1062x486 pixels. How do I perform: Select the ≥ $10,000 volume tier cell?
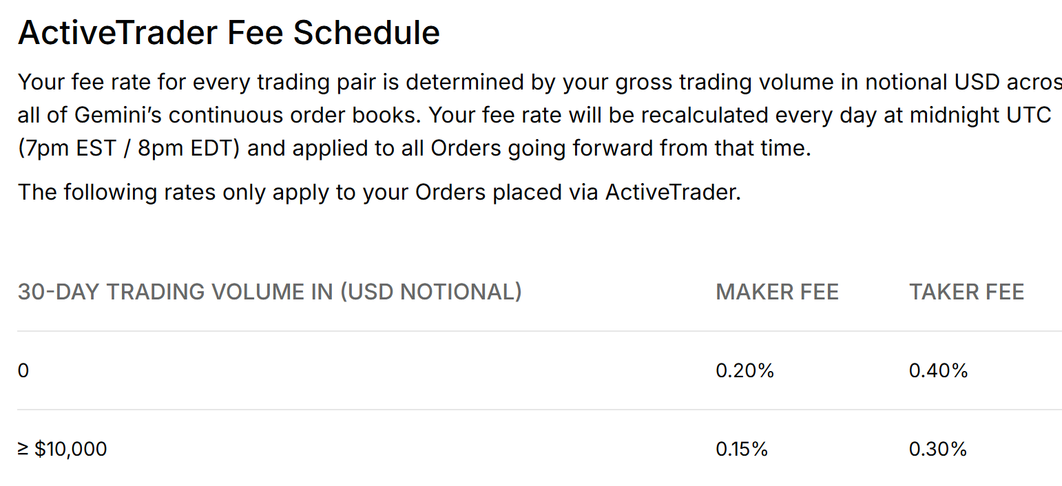[62, 450]
